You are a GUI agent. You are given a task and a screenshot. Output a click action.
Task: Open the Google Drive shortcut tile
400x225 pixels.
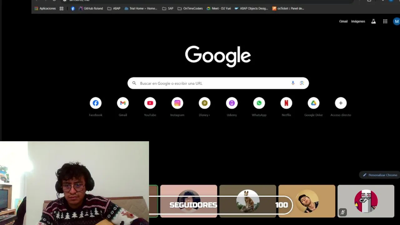tap(313, 107)
